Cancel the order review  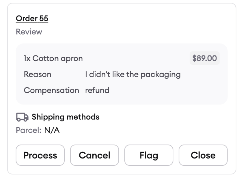pos(95,155)
